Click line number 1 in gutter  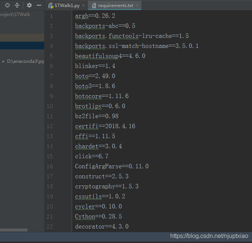point(51,16)
